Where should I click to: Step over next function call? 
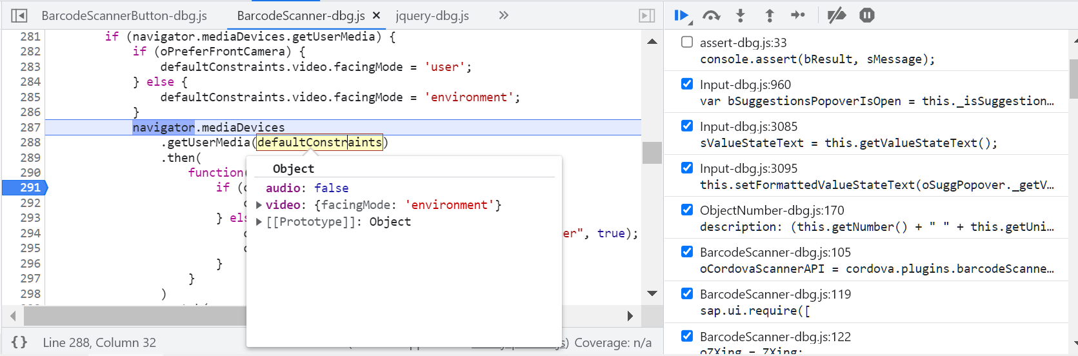[x=712, y=15]
